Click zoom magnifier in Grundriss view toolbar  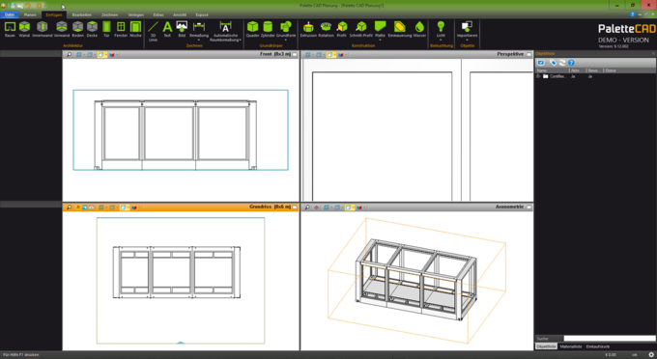click(x=70, y=207)
